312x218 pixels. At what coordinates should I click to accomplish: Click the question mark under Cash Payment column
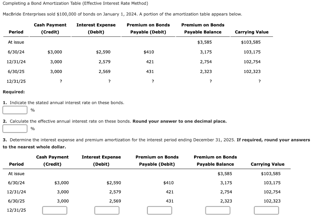coord(61,81)
